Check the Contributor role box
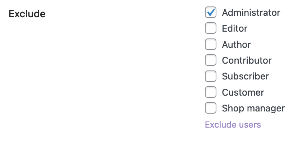307x151 pixels. (x=211, y=60)
